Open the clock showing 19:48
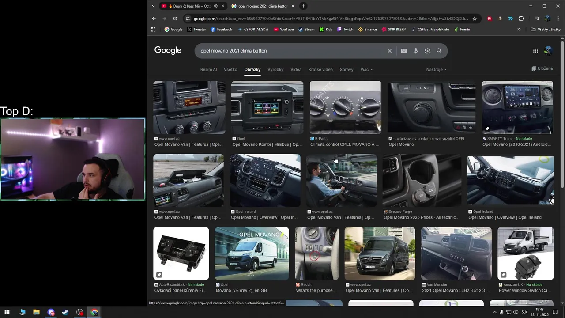The width and height of the screenshot is (565, 318). tap(539, 312)
